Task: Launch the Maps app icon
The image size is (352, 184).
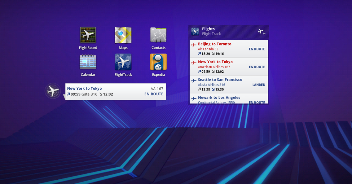Action: click(x=123, y=35)
